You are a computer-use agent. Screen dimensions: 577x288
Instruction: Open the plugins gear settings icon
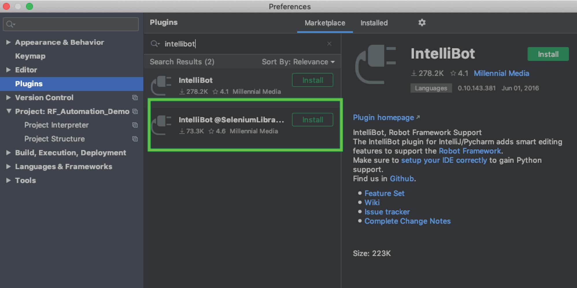click(x=422, y=23)
